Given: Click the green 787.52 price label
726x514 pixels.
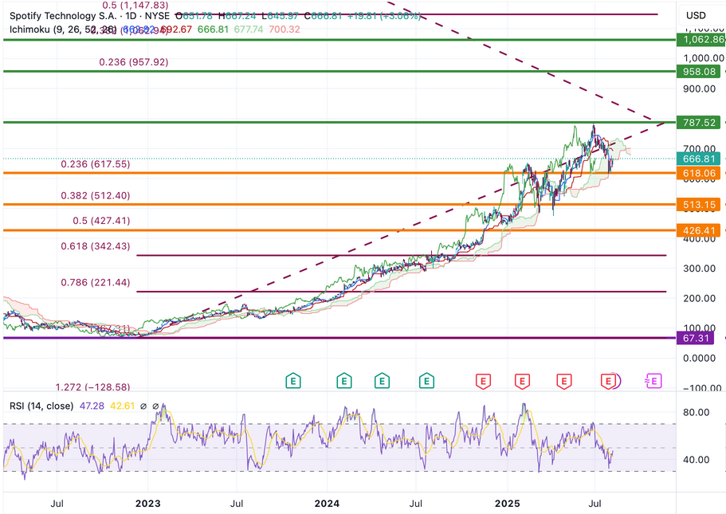Looking at the screenshot, I should coord(698,123).
